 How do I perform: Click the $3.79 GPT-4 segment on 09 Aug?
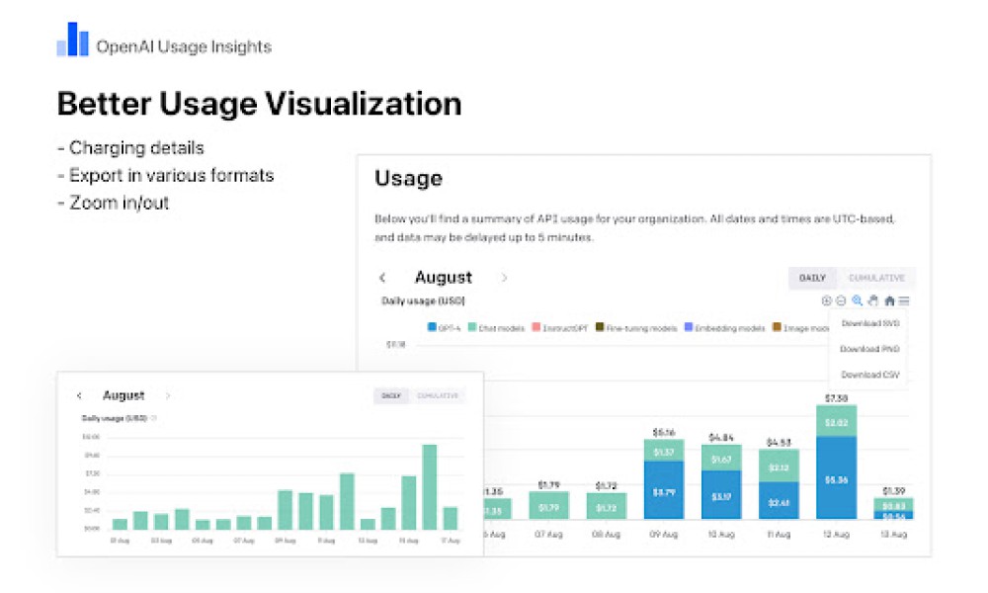pyautogui.click(x=664, y=490)
